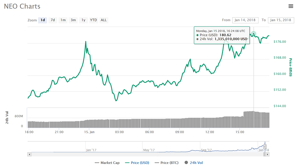298x167 pixels.
Task: Click the $176.00 price axis label
Action: click(x=280, y=42)
